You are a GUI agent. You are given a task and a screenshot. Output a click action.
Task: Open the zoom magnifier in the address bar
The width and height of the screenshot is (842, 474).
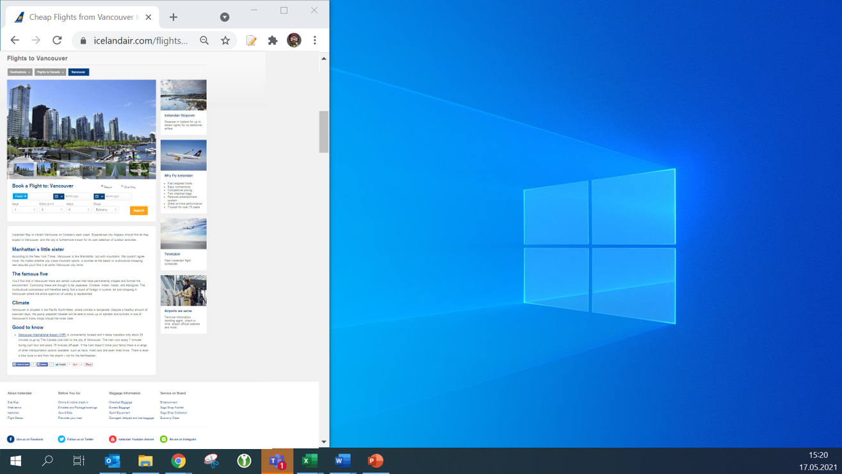204,40
